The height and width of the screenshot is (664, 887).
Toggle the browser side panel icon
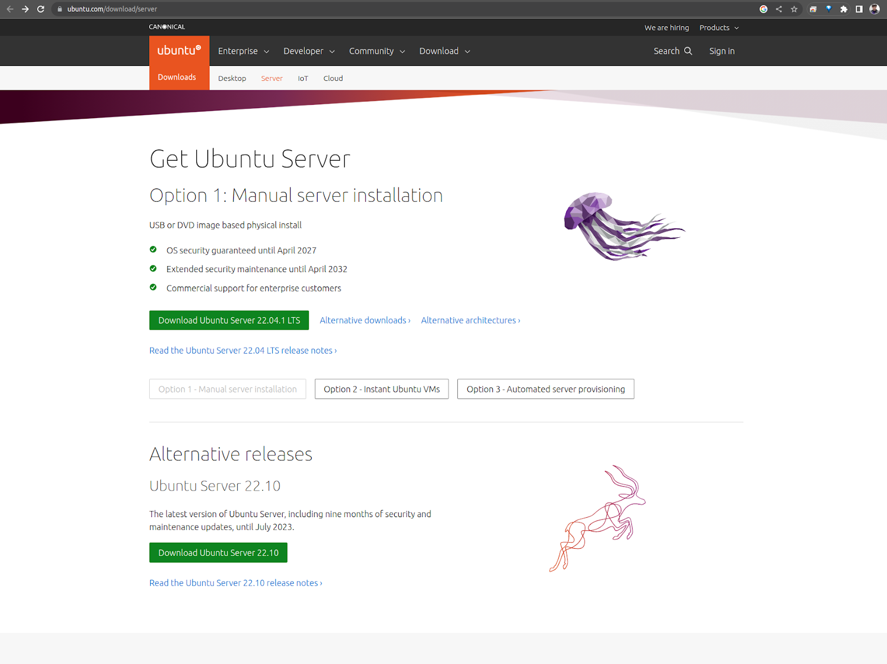coord(859,9)
